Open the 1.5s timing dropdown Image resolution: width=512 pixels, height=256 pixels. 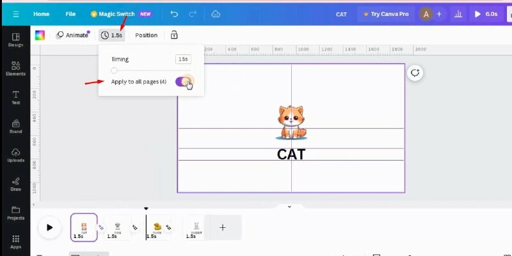pyautogui.click(x=111, y=35)
